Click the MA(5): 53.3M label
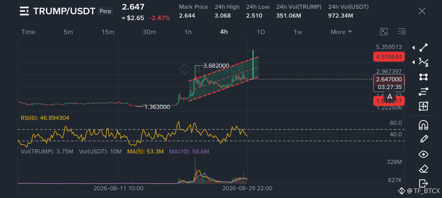Screen dimensions: 442x198 coord(145,152)
